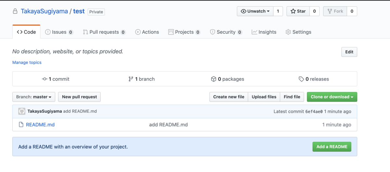This screenshot has height=172, width=390.
Task: Click the Projects tab board icon
Action: 171,32
